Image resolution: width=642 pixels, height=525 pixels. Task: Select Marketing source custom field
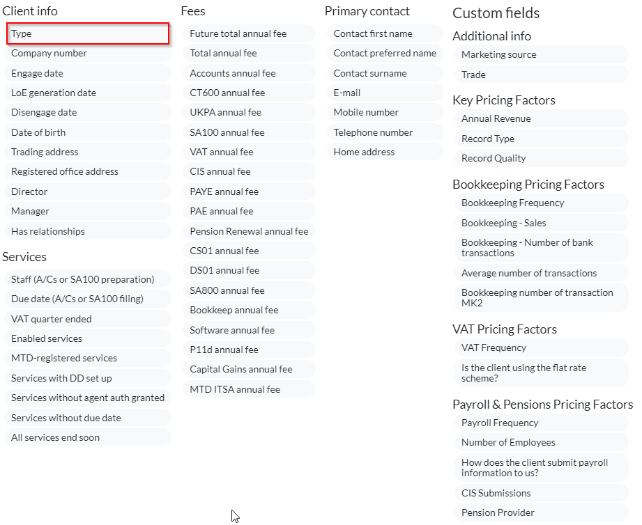[x=542, y=54]
